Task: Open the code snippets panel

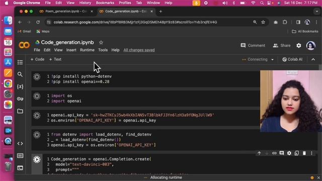Action: [20, 143]
